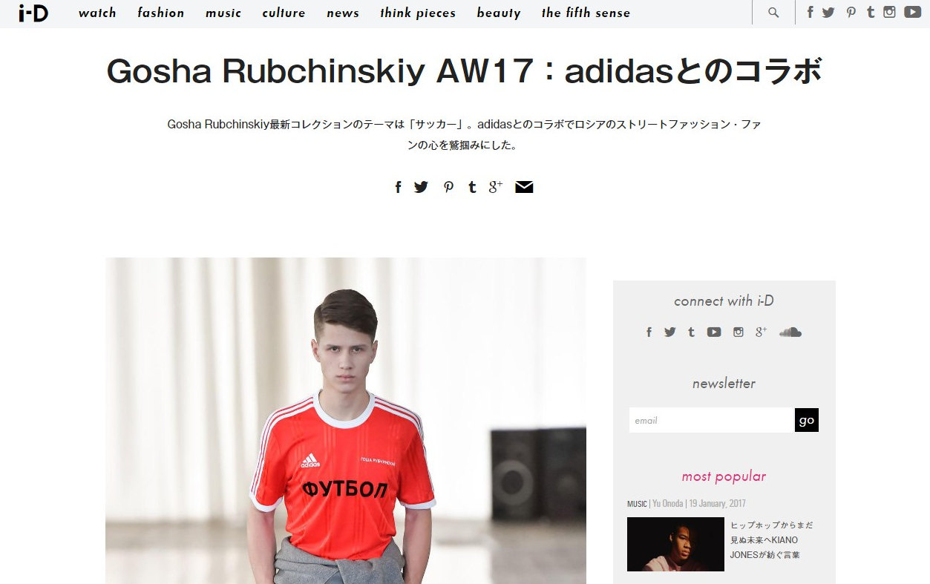Open the search icon in the header
This screenshot has height=584, width=930.
coord(773,13)
